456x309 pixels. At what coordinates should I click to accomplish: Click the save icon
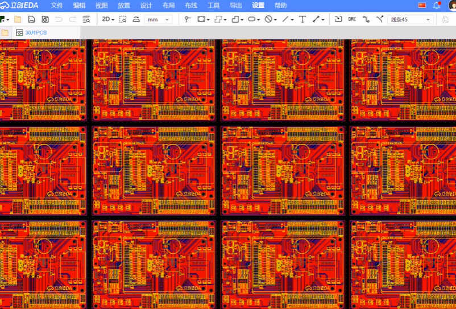31,19
